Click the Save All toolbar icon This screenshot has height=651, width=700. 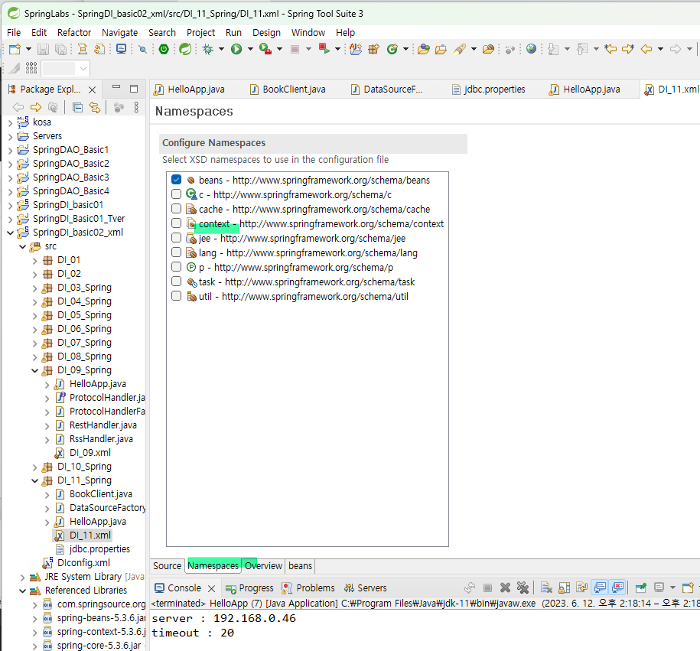(60, 49)
